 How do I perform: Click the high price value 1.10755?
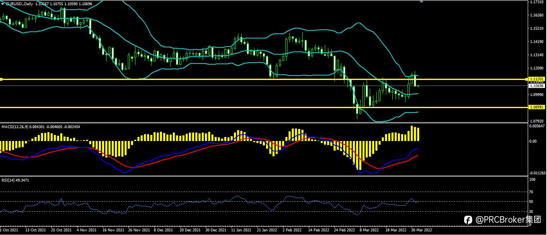tap(57, 4)
